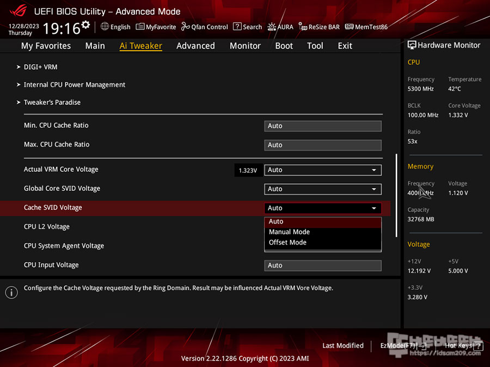490x367 pixels.
Task: Click the ROG logo icon
Action: tap(18, 11)
